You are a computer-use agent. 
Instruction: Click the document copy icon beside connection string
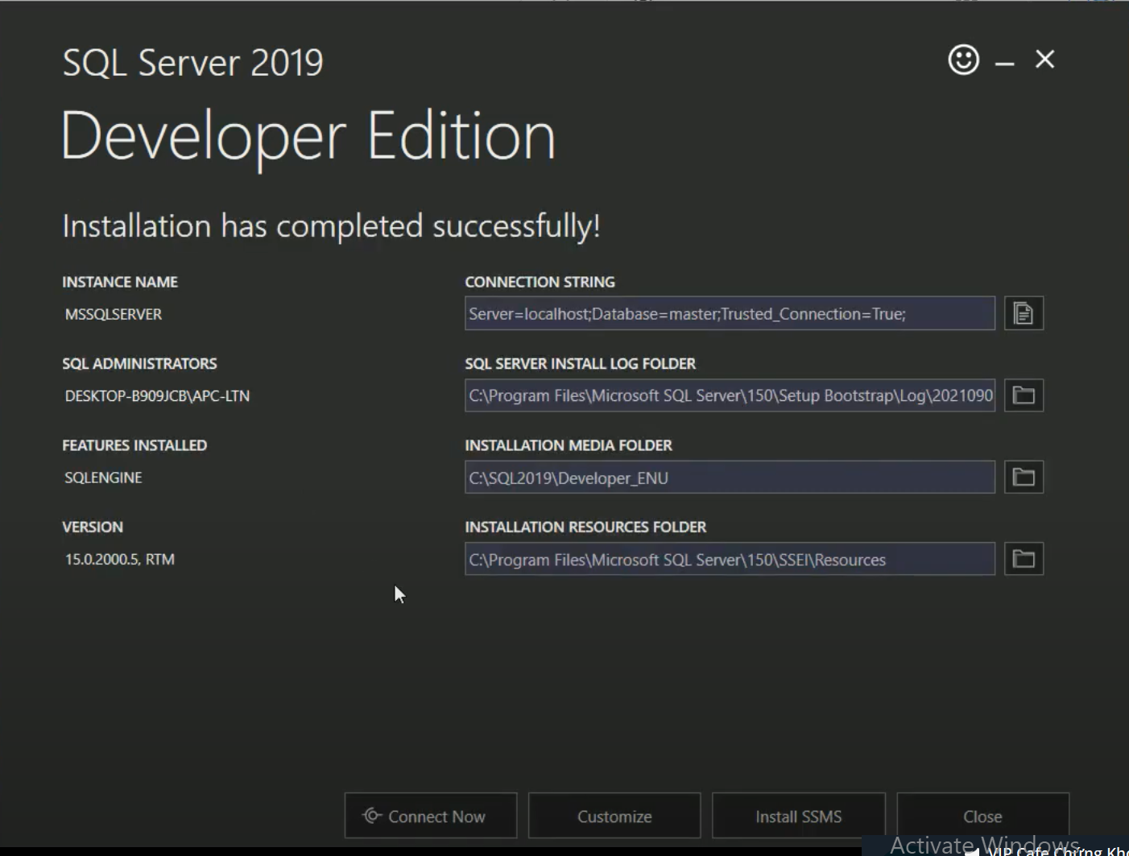coord(1024,313)
